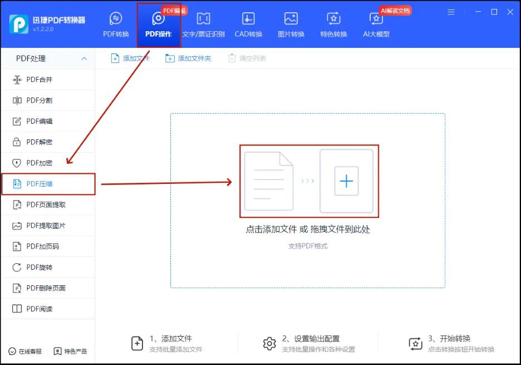Select PDF分割 in the sidebar
This screenshot has width=521, height=365.
coord(48,100)
